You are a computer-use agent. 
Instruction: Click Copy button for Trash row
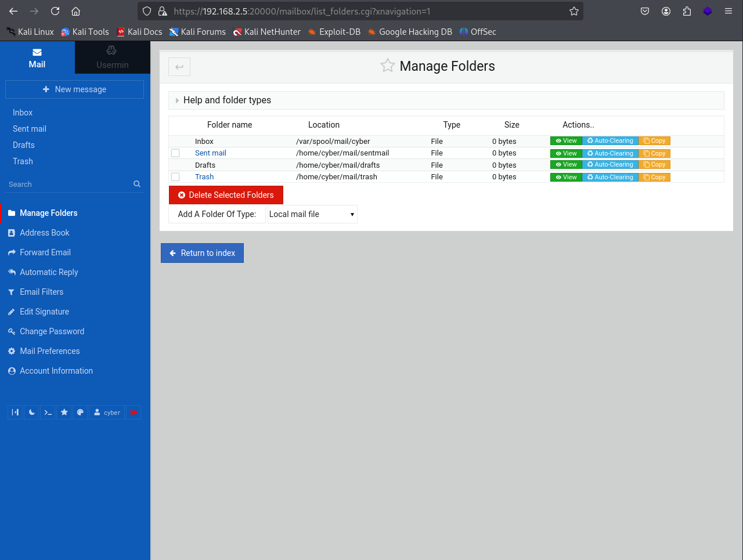pyautogui.click(x=654, y=178)
